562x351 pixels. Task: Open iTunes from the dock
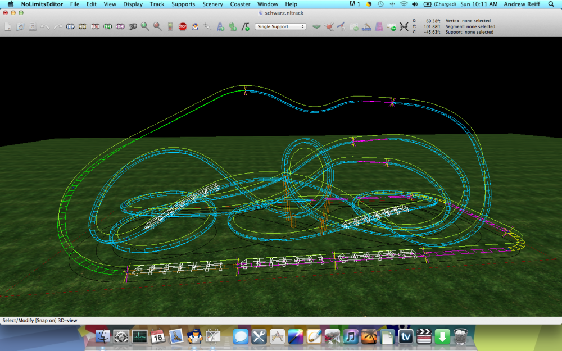tap(351, 336)
